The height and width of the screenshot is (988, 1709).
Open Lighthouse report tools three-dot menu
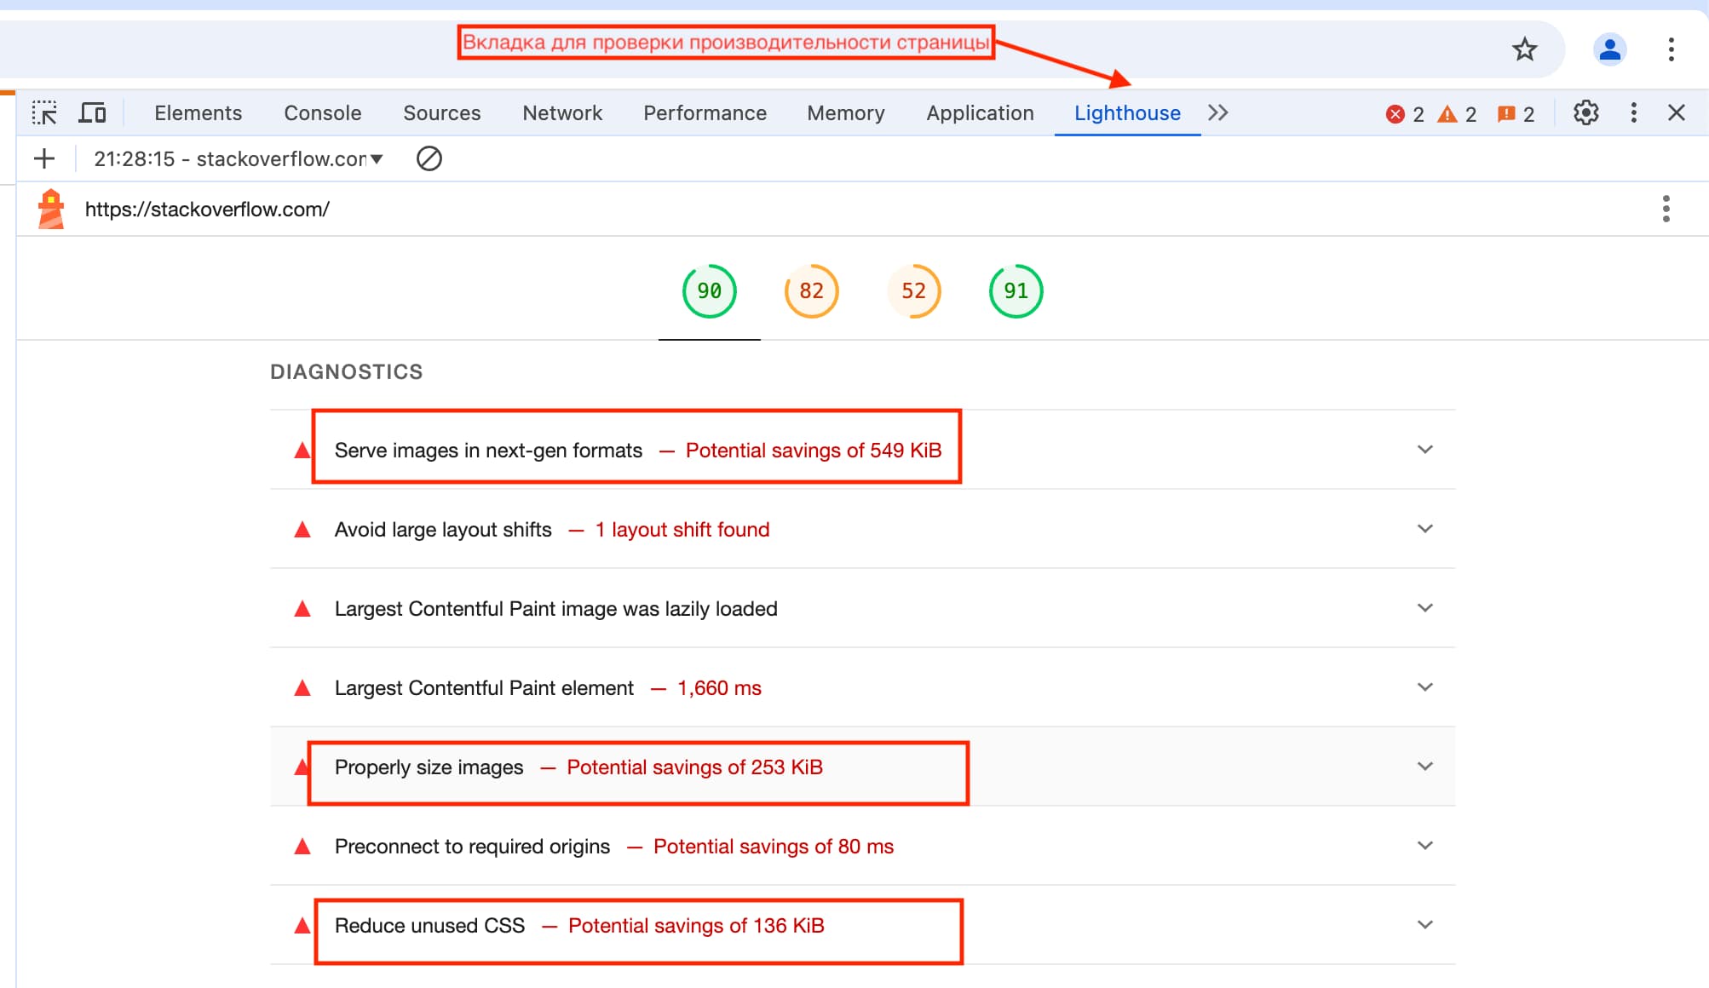click(1666, 209)
